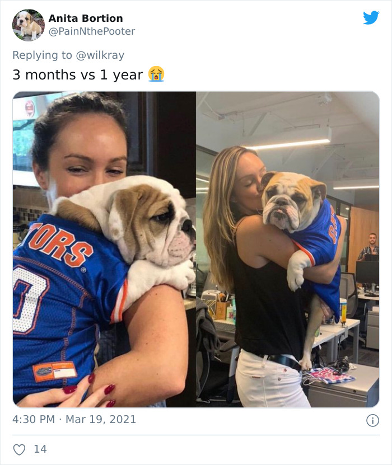Select the tweet text "3 months vs 1 year"
The height and width of the screenshot is (465, 392).
78,73
